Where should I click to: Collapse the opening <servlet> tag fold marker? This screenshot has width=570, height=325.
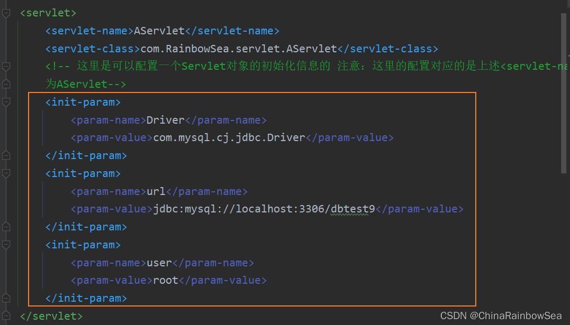[6, 13]
